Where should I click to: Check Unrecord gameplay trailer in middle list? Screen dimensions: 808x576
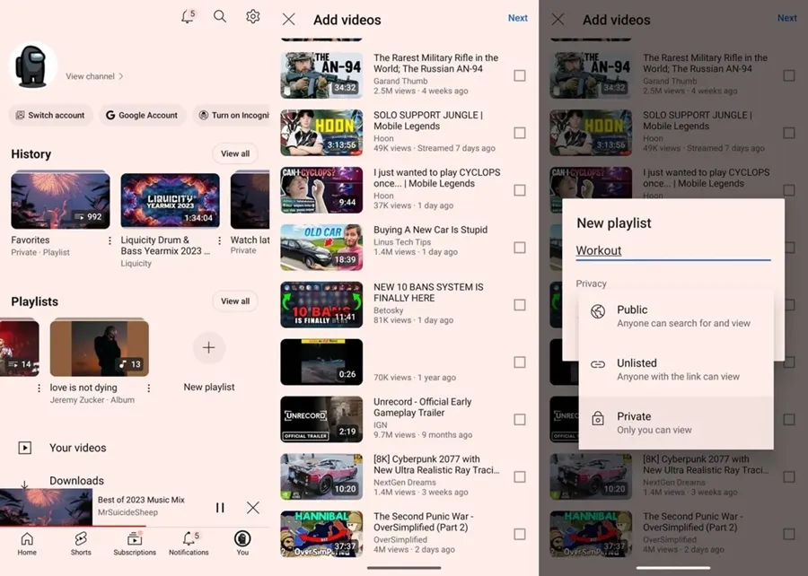520,420
